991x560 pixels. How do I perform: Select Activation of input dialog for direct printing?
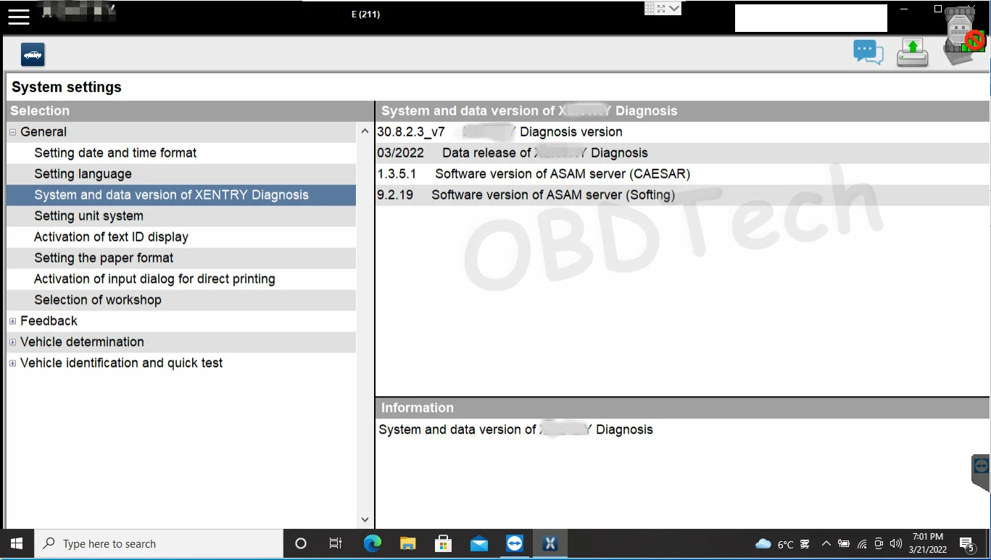pos(181,279)
